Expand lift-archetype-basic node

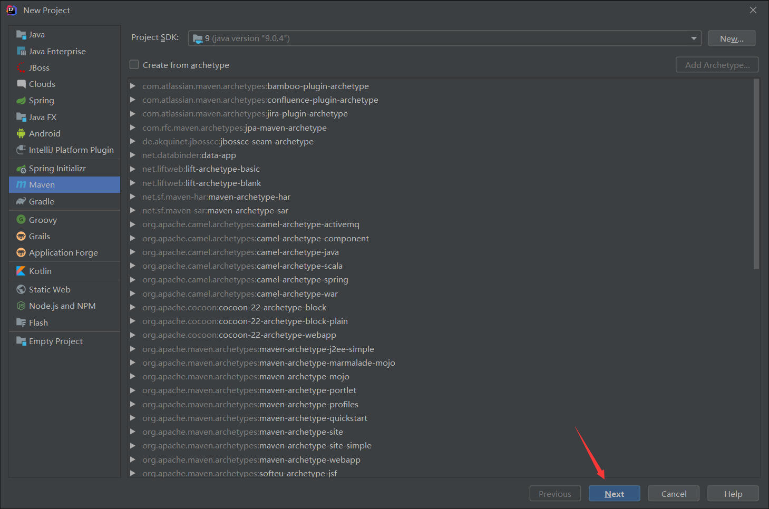tap(133, 169)
